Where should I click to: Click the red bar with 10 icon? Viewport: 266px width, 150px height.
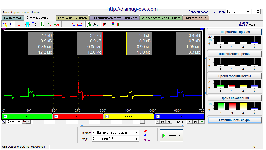(x=104, y=24)
